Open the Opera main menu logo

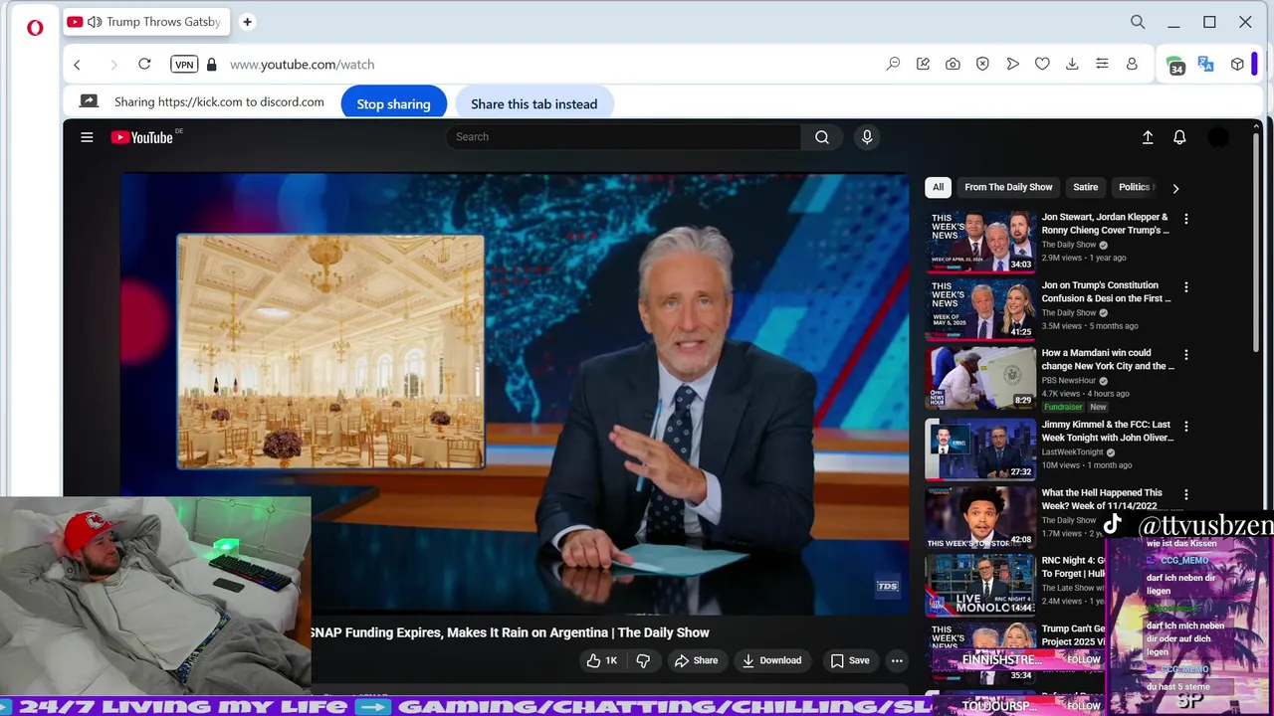click(x=35, y=28)
